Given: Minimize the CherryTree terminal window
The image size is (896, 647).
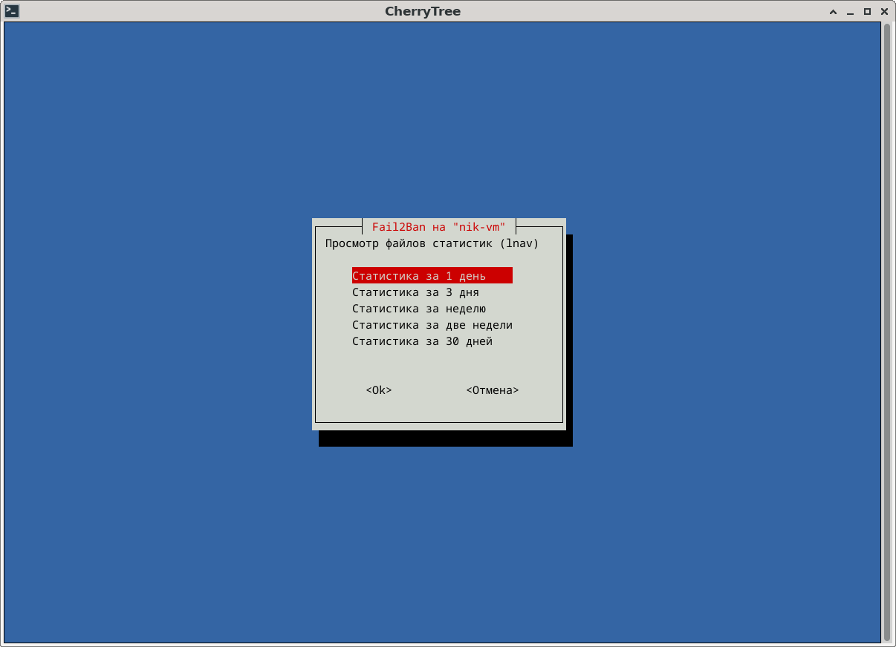Looking at the screenshot, I should coord(851,11).
